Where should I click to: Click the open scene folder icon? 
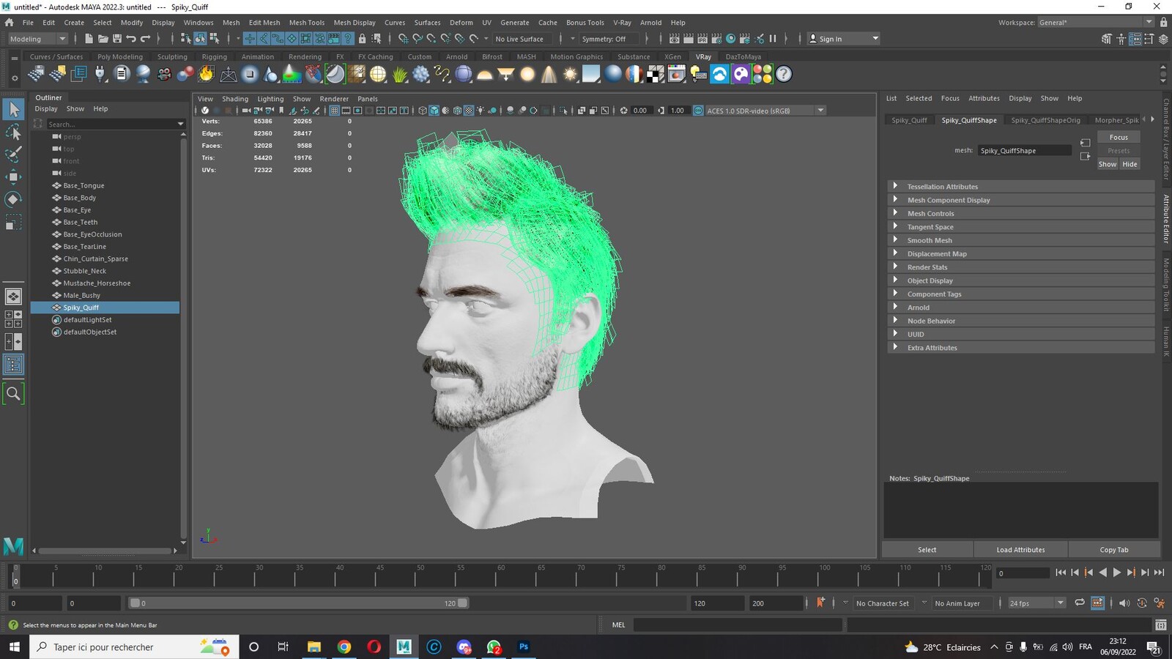(103, 39)
